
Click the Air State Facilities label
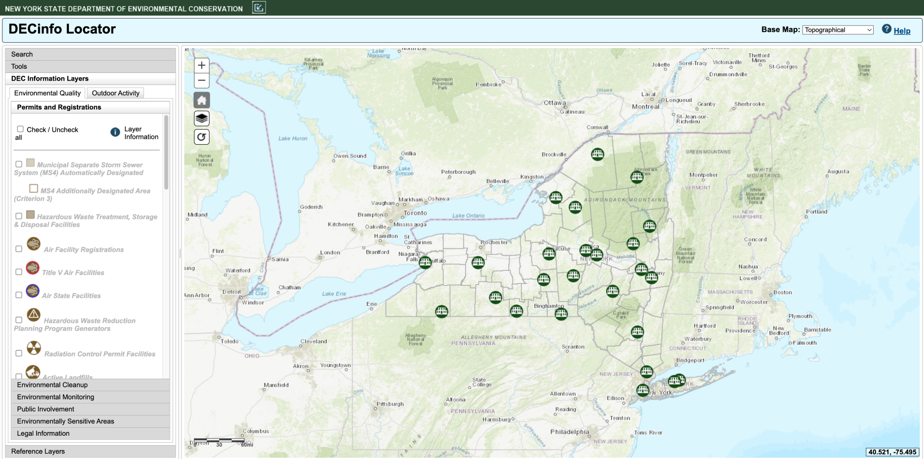(71, 295)
